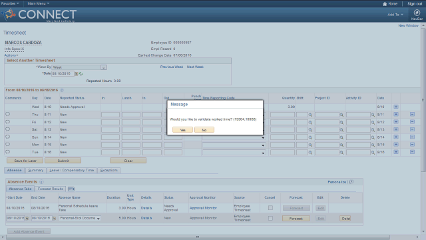The height and width of the screenshot is (240, 426).
Task: Add a row for Wed 8/10
Action: 396,107
